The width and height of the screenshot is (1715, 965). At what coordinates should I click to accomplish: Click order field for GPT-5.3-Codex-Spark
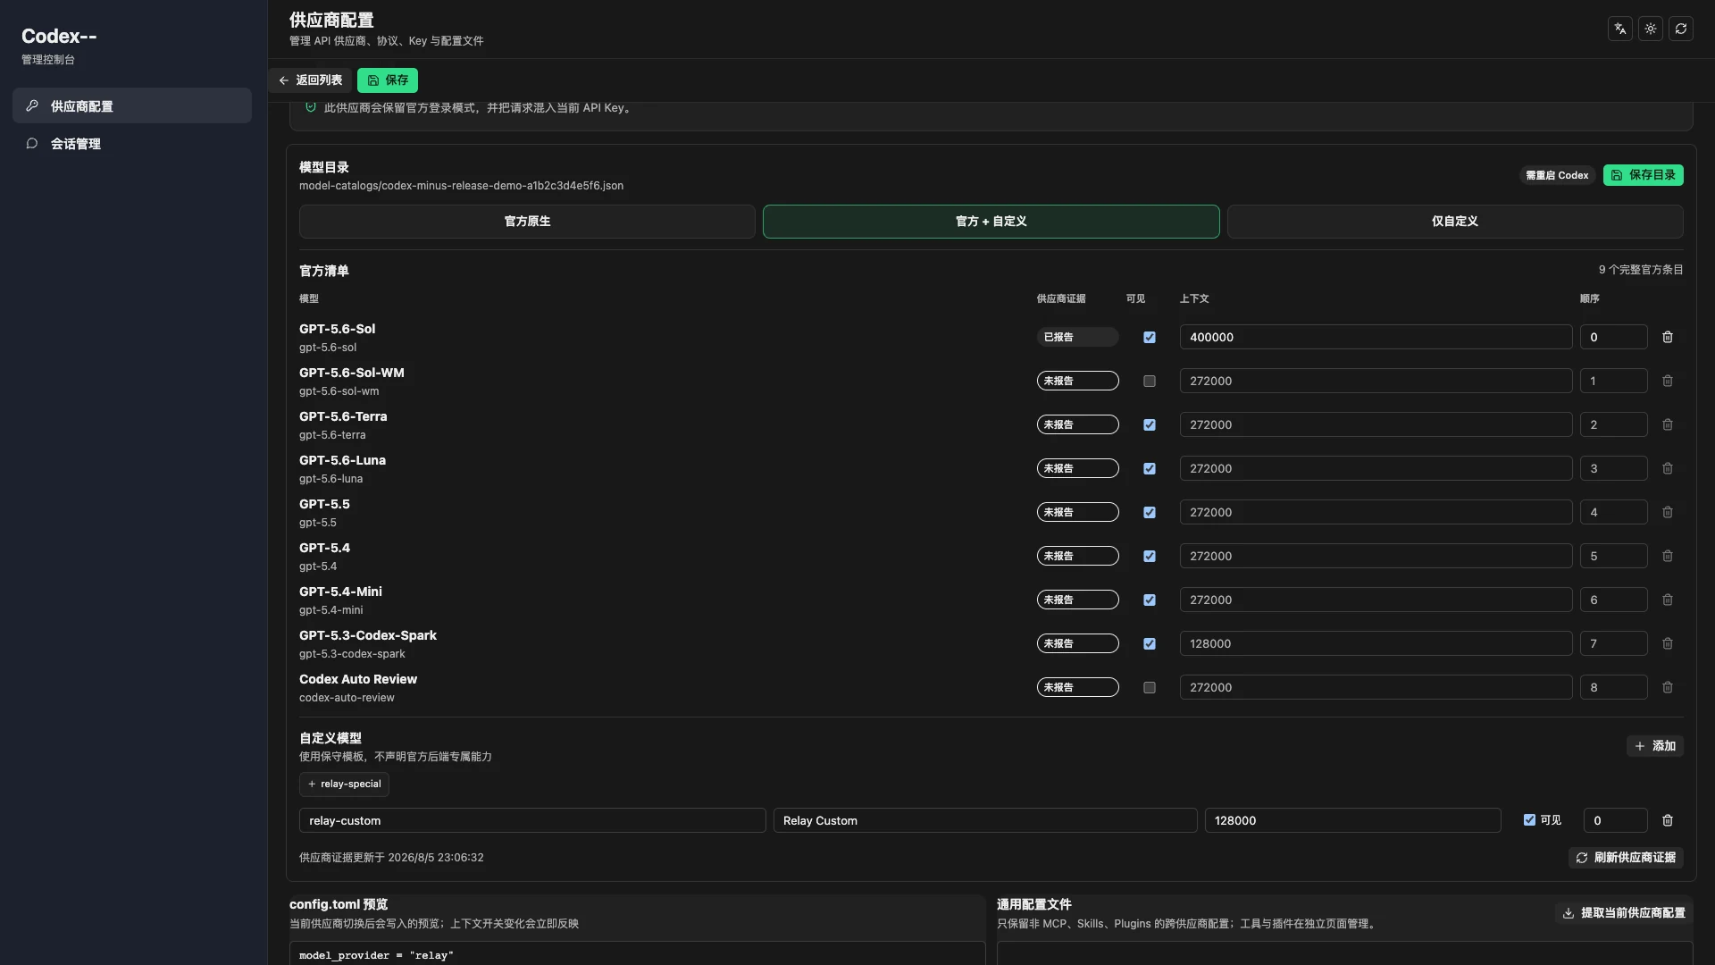pyautogui.click(x=1613, y=643)
